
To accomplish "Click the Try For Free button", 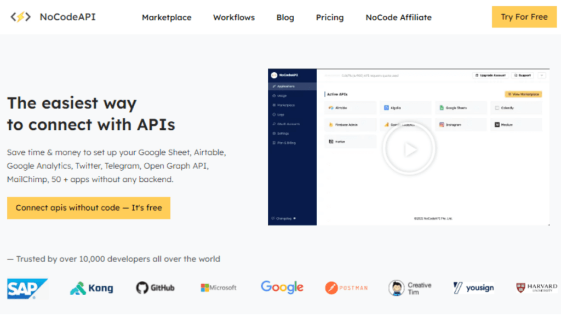I will coord(524,17).
